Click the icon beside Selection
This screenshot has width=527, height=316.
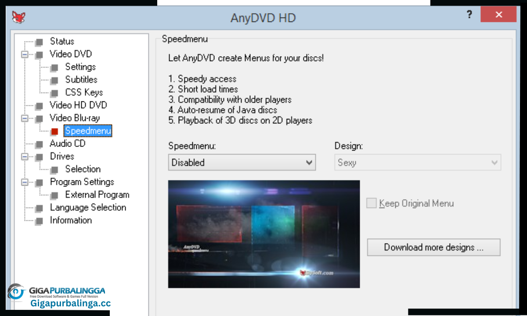[x=54, y=169]
